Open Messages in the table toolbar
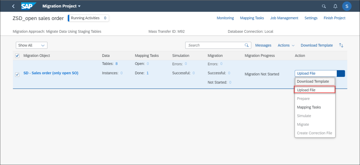The height and width of the screenshot is (165, 360). pos(263,45)
